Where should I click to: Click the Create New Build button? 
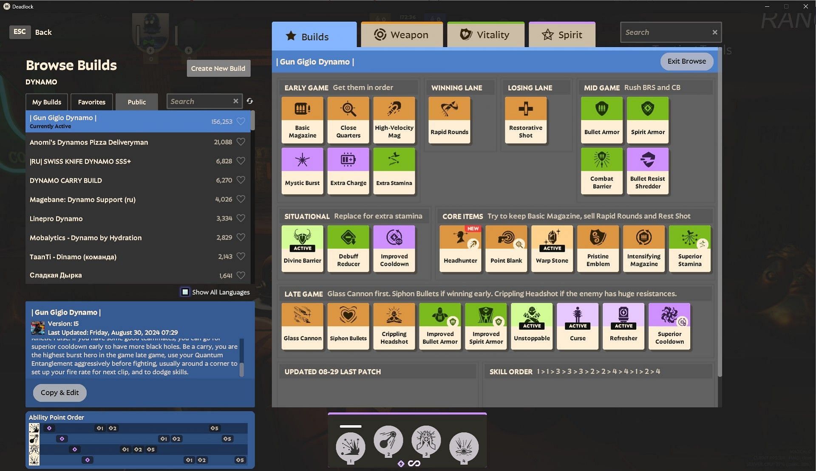[x=218, y=68]
